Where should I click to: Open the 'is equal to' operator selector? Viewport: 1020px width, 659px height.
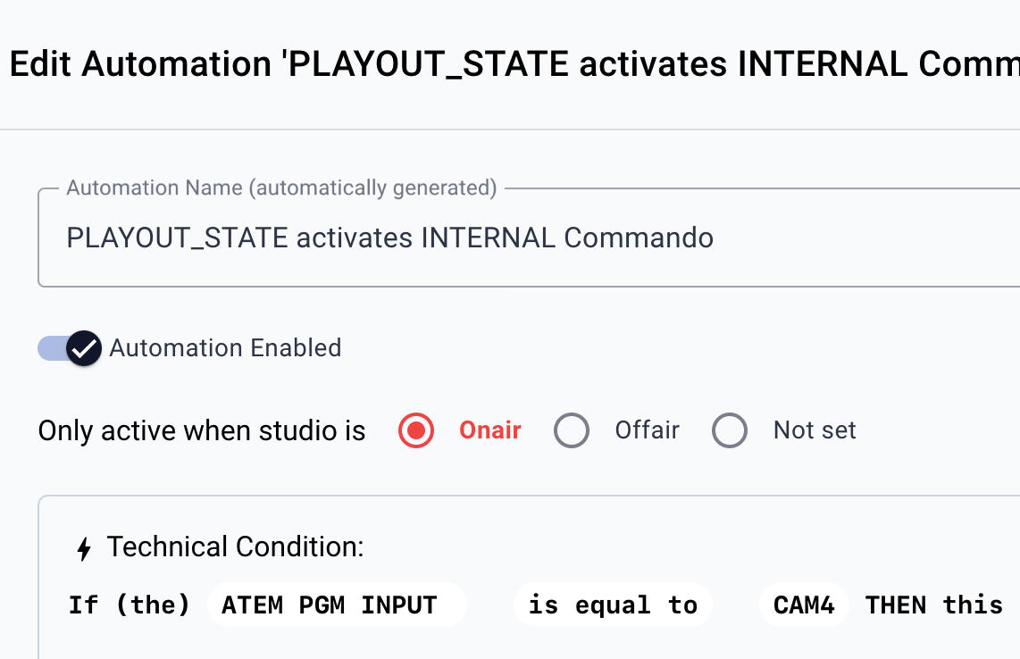coord(613,605)
